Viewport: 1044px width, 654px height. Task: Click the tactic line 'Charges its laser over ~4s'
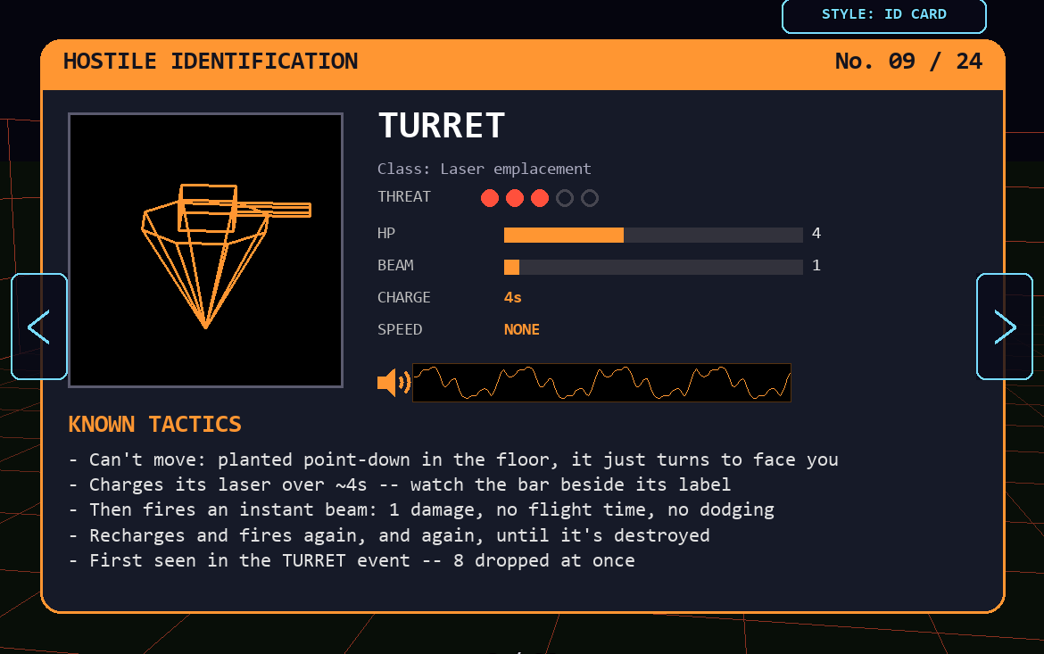tap(400, 484)
